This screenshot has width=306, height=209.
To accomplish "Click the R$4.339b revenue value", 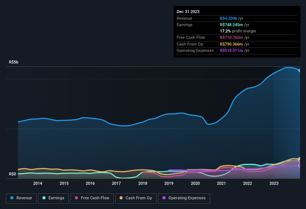I will point(228,18).
